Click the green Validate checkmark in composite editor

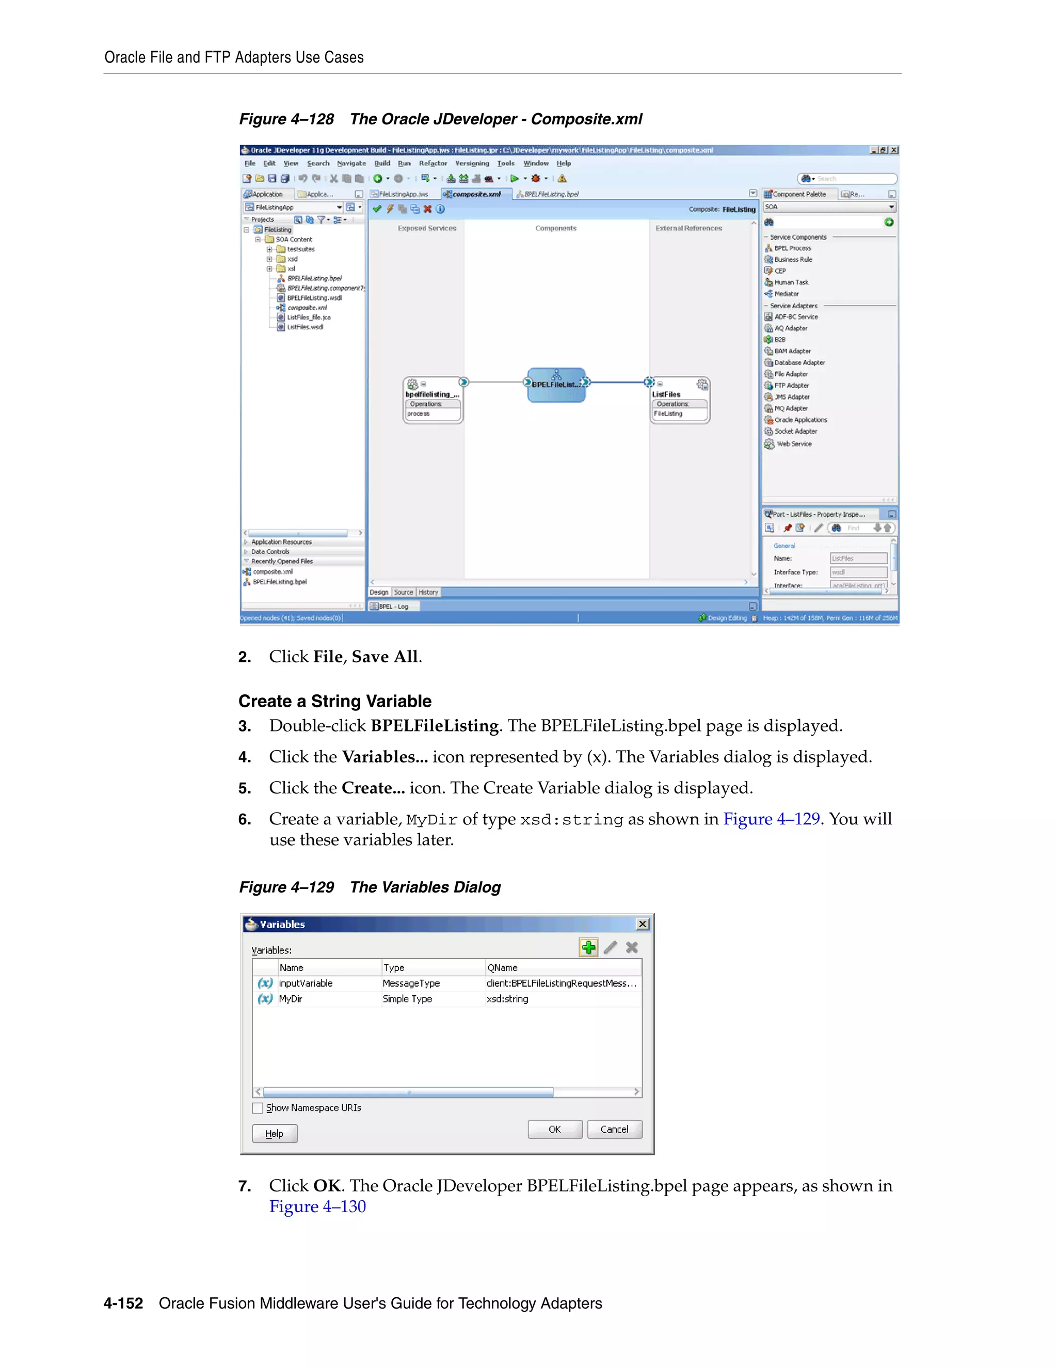click(377, 209)
